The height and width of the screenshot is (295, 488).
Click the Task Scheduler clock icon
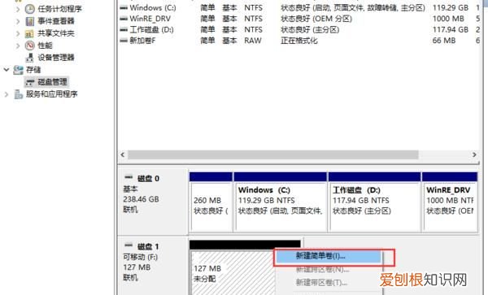30,9
